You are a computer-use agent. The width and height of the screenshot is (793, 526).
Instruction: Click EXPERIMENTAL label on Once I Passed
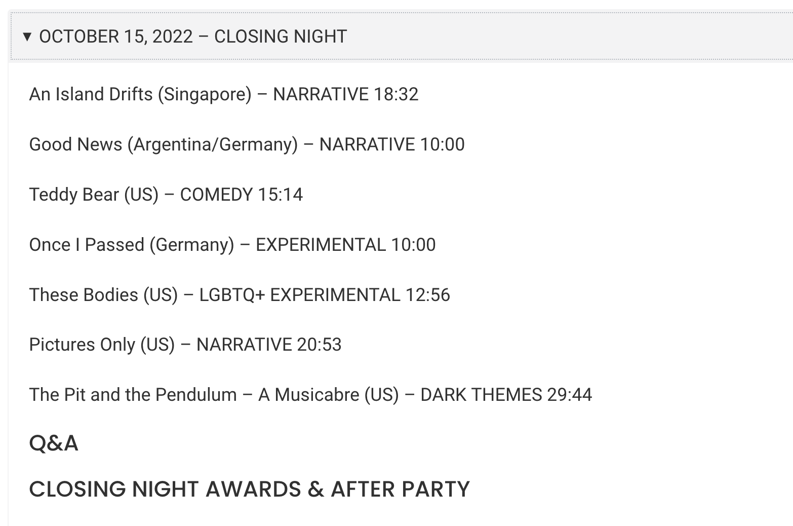pos(321,245)
